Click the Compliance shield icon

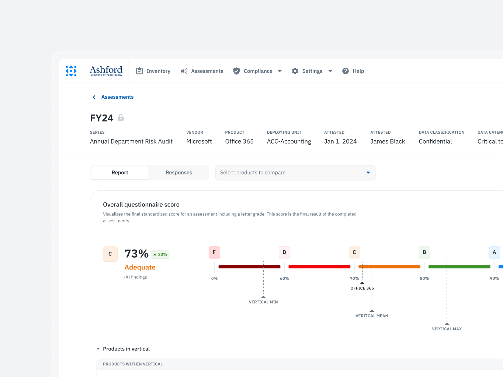pyautogui.click(x=236, y=71)
